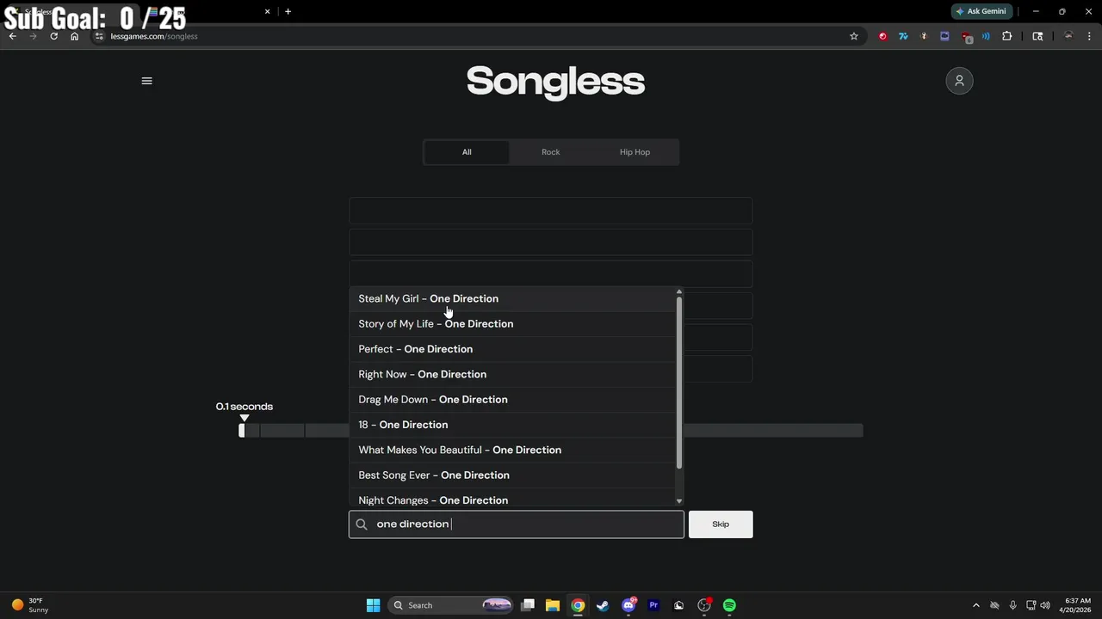Pick Night Changes – One Direction

coord(513,499)
